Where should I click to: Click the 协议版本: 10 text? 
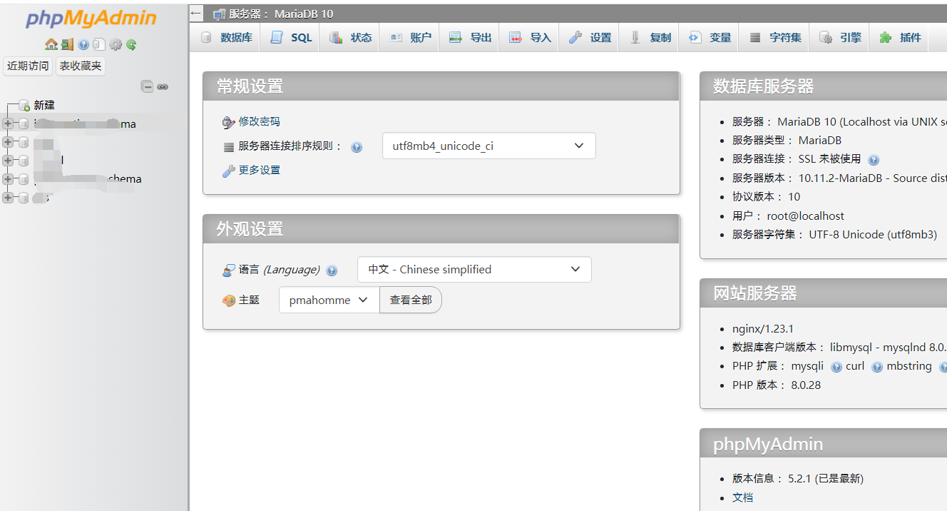tap(767, 196)
